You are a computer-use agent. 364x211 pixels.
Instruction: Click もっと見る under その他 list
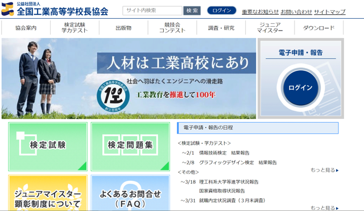(325, 208)
